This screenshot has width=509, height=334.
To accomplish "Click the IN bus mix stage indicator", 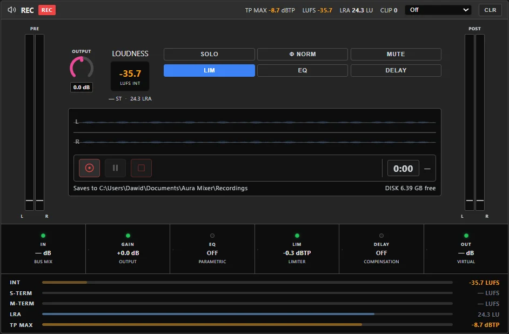I will [43, 249].
